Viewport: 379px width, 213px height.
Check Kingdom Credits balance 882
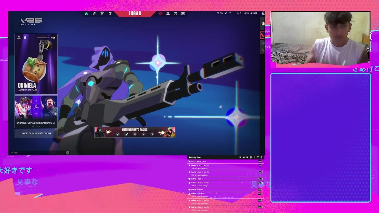pyautogui.click(x=254, y=13)
